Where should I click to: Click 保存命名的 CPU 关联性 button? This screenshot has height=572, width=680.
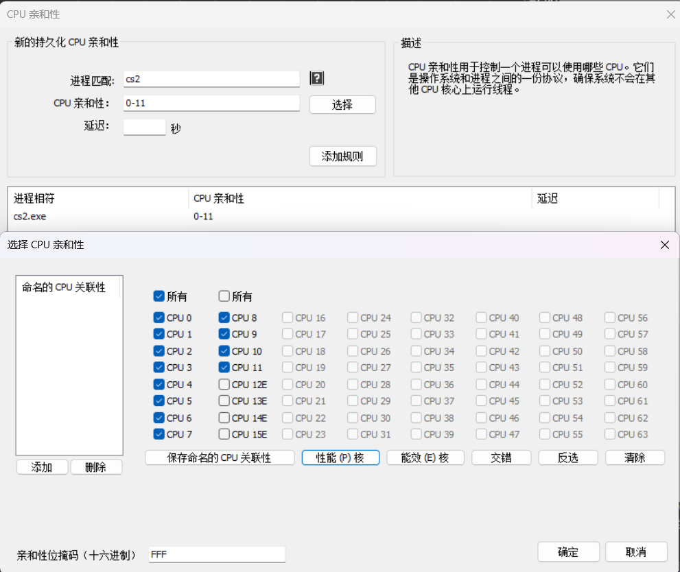point(220,457)
